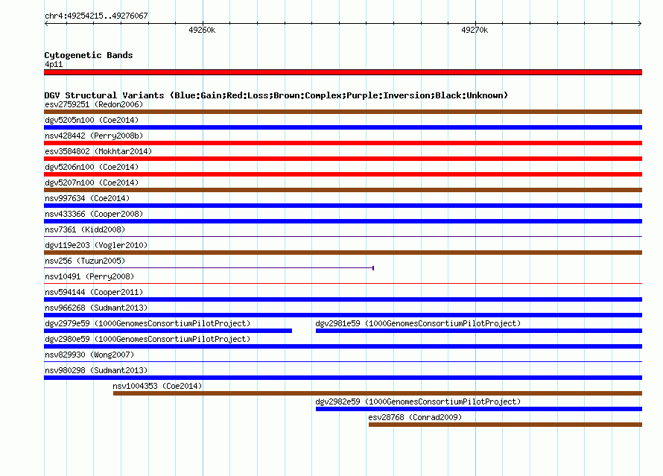
Task: Click the blue nsv997634 gain bar
Action: point(343,206)
